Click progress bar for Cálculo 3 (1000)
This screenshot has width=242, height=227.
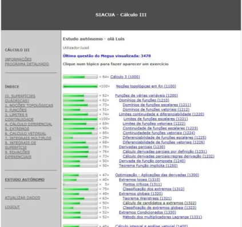point(80,77)
